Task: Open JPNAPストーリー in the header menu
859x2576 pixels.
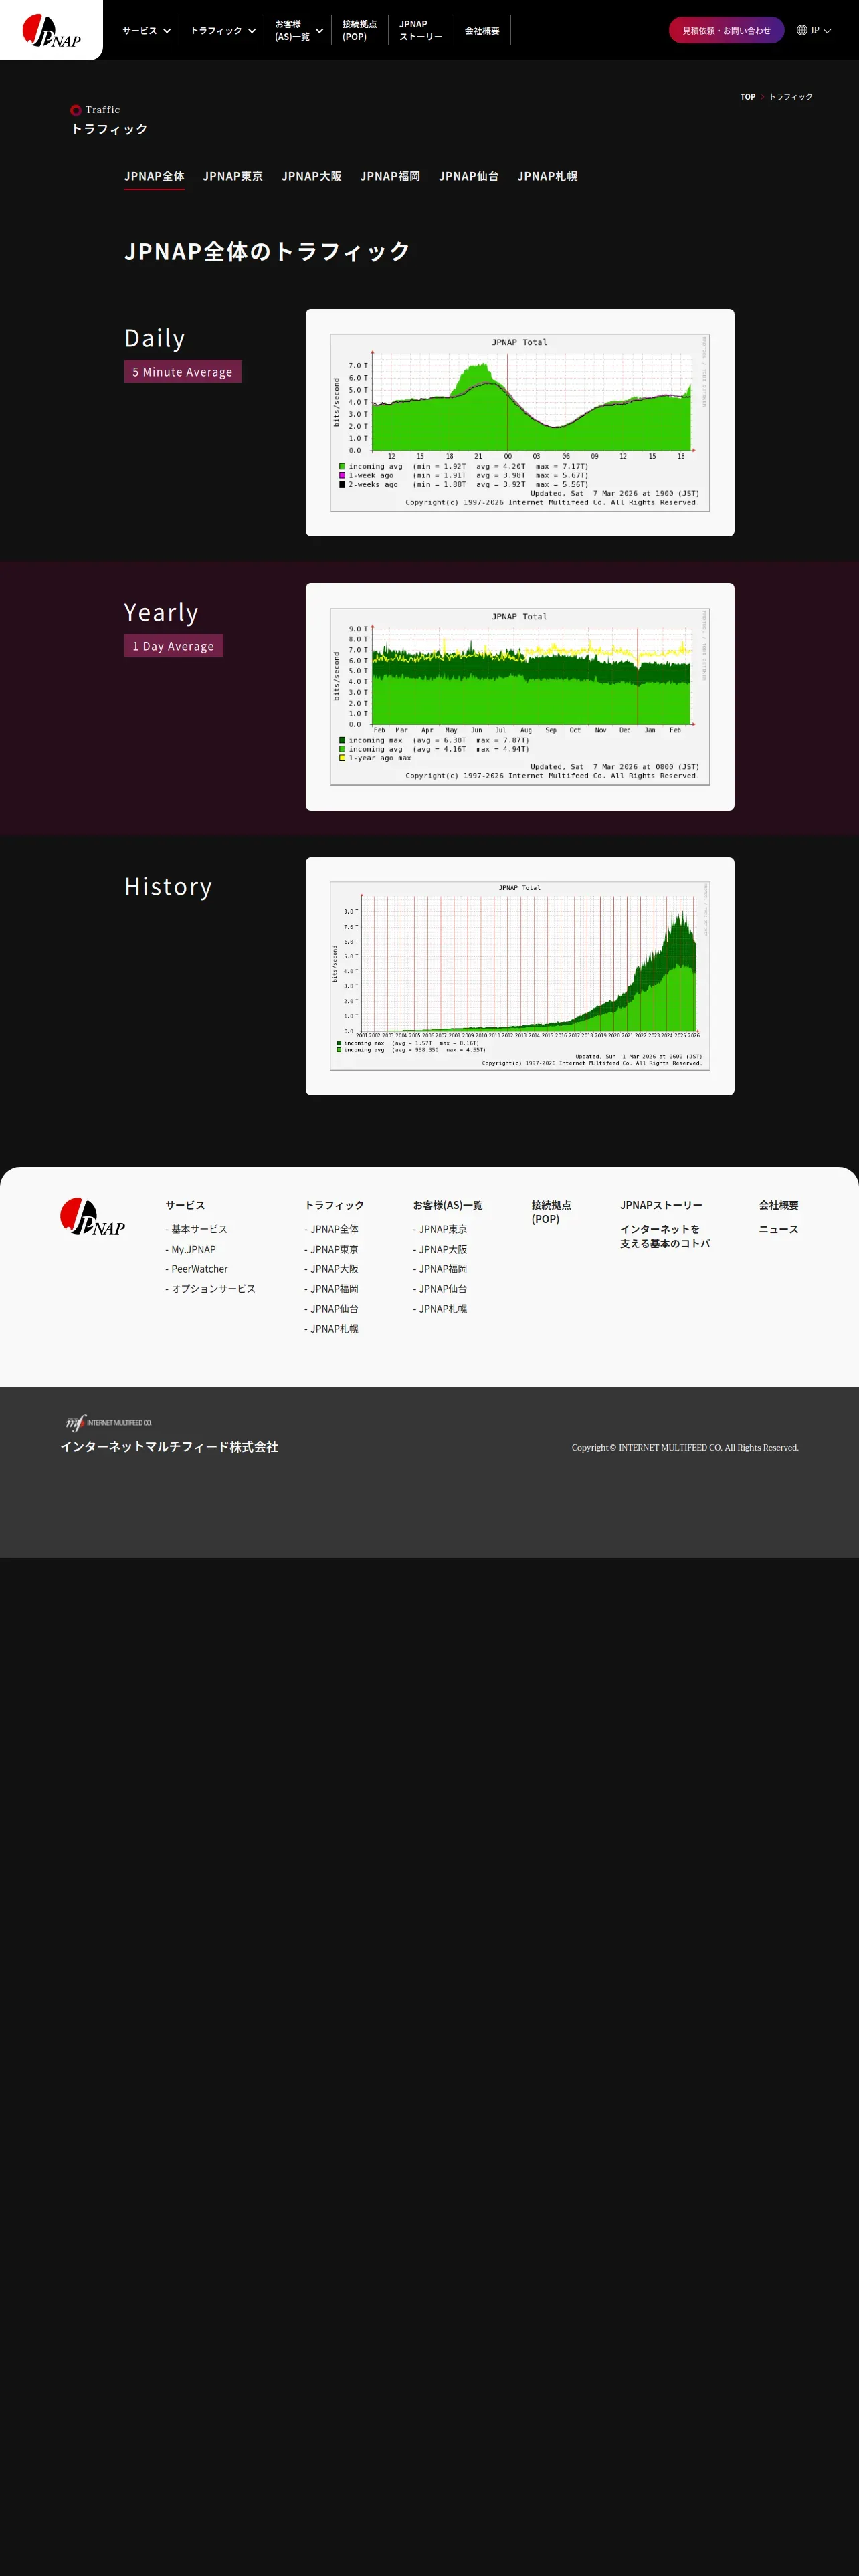Action: [420, 30]
